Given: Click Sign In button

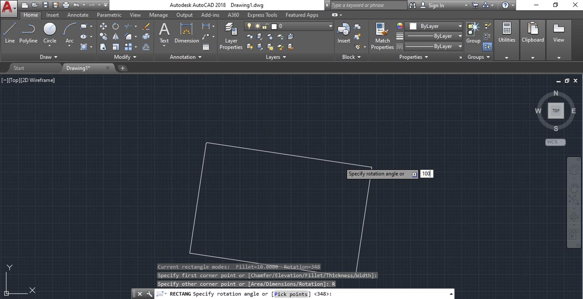Looking at the screenshot, I should (x=432, y=5).
